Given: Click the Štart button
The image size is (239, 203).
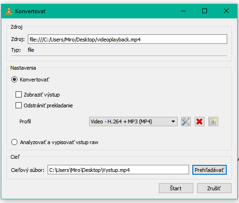Looking at the screenshot, I should tap(176, 188).
